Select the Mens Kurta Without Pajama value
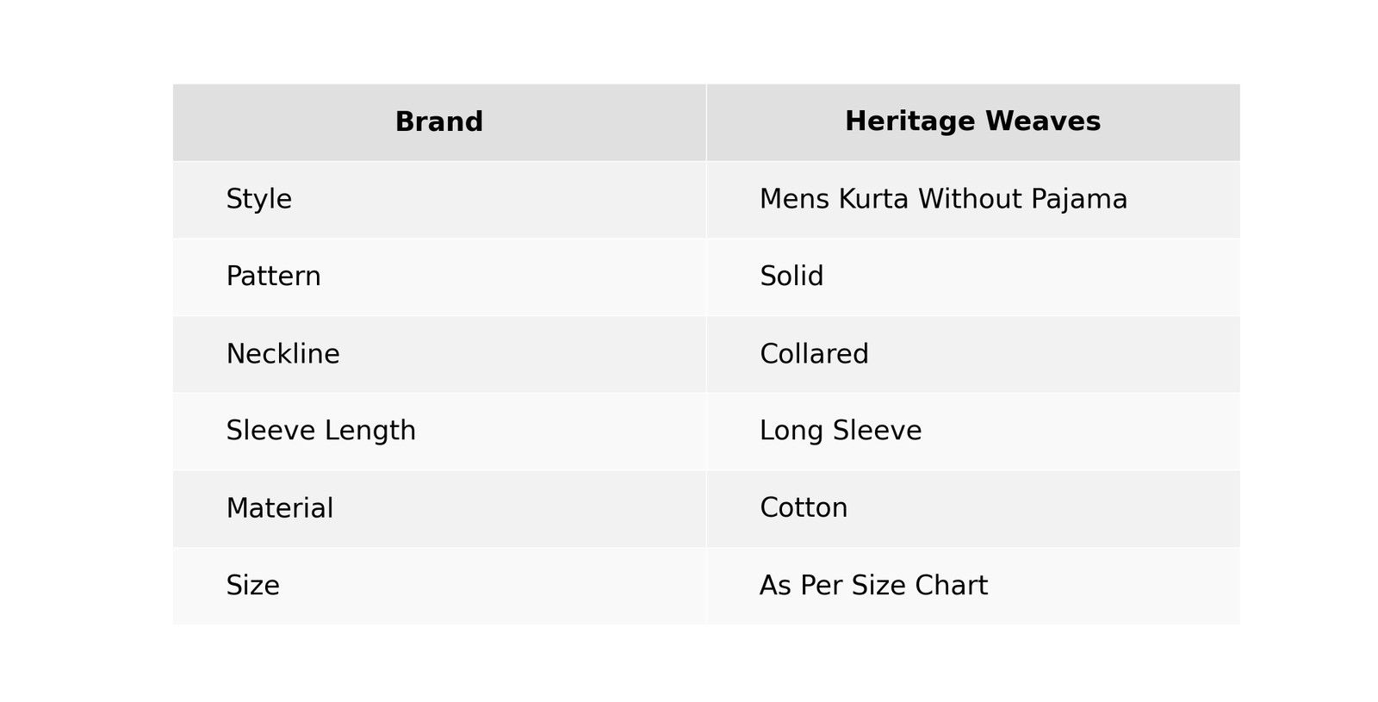Viewport: 1378px width, 702px height. (x=942, y=199)
